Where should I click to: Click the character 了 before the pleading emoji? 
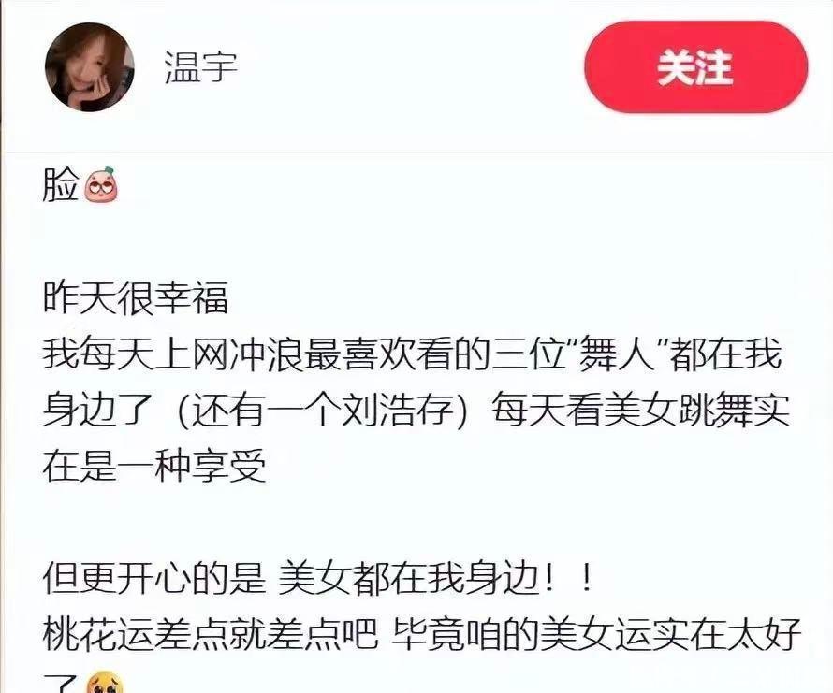pos(61,684)
